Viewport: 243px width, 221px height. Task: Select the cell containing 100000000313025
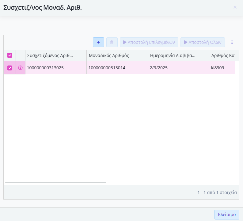(x=45, y=68)
